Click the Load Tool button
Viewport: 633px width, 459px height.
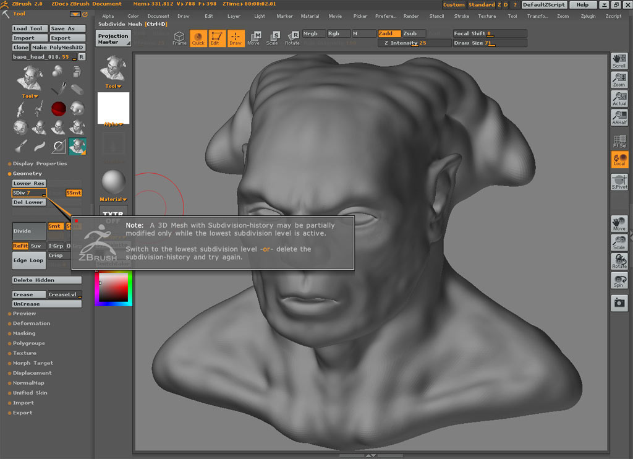pos(28,28)
